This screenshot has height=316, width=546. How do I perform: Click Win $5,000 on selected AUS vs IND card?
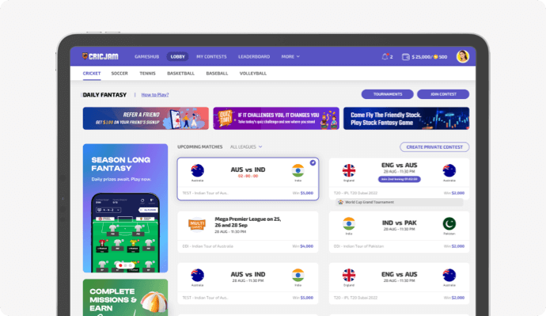302,193
